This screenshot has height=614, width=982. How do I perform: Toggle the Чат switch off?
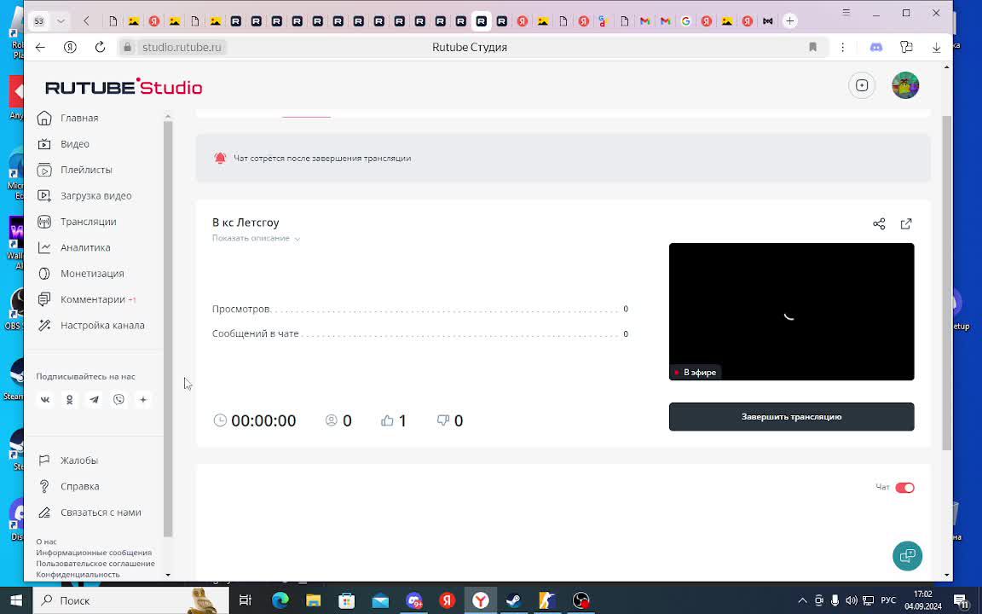pyautogui.click(x=904, y=488)
